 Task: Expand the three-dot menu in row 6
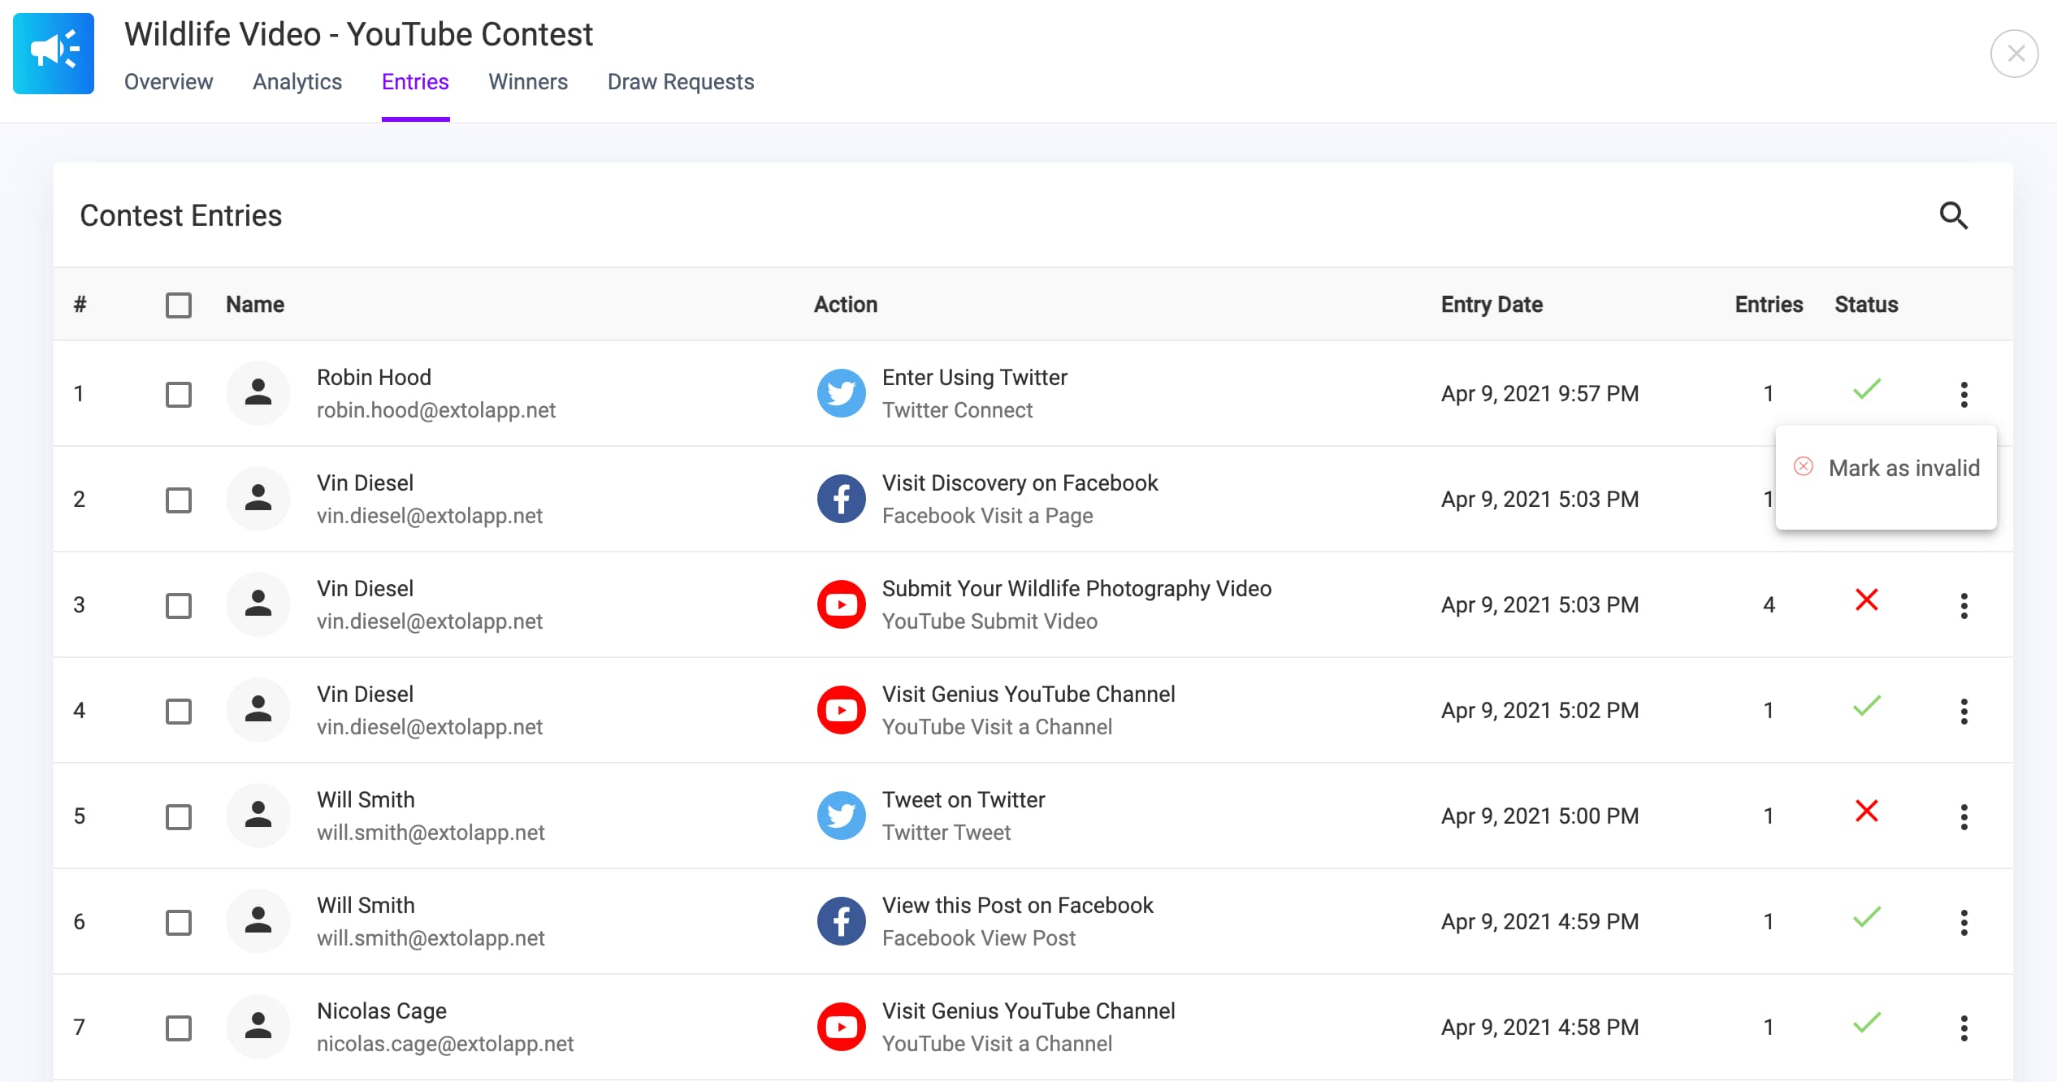click(1964, 923)
